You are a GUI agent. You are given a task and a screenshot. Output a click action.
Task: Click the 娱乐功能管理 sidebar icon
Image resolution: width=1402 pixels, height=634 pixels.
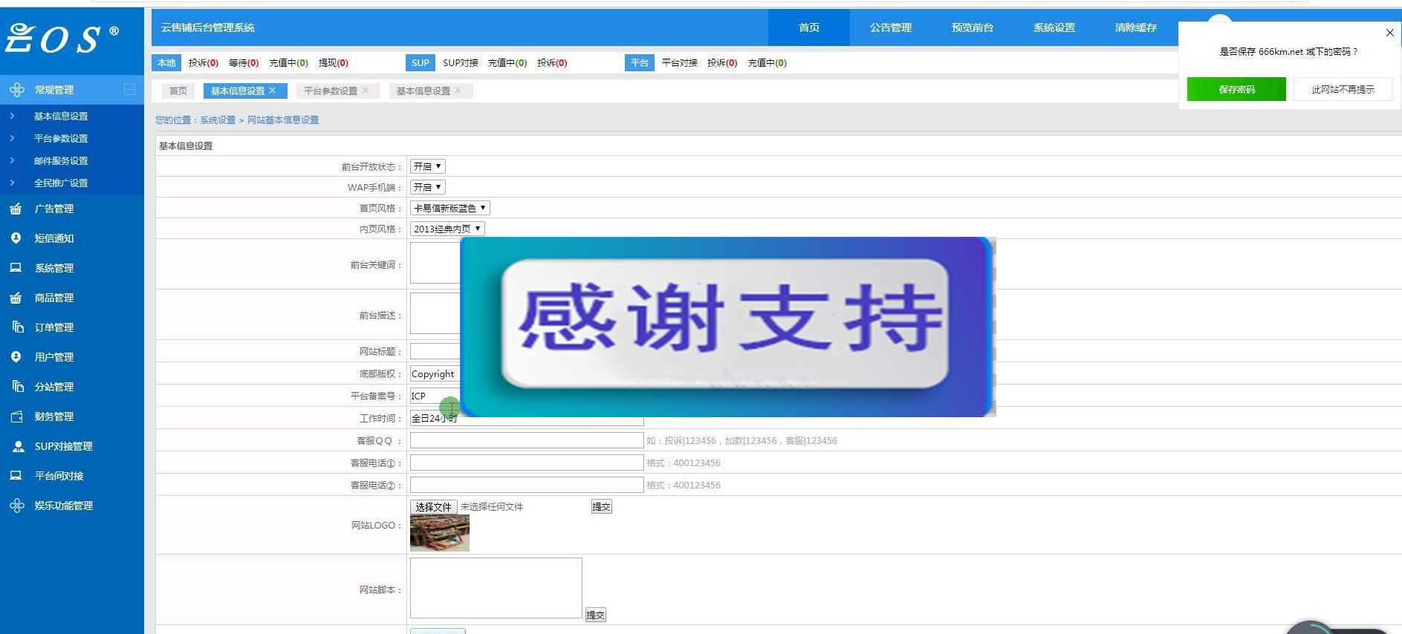[x=16, y=506]
